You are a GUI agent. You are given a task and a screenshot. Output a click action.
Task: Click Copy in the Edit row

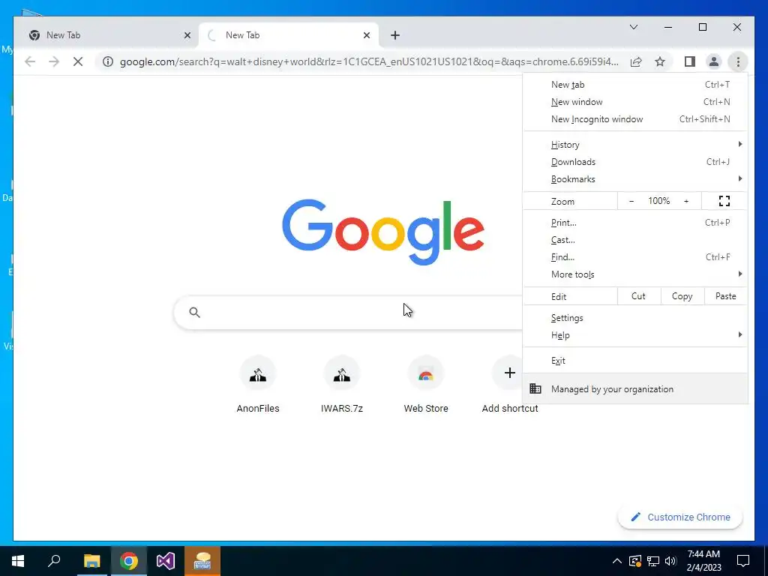(682, 296)
